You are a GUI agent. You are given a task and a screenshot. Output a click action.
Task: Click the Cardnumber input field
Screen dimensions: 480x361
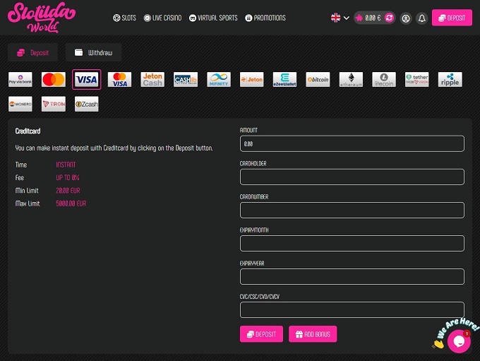point(352,210)
